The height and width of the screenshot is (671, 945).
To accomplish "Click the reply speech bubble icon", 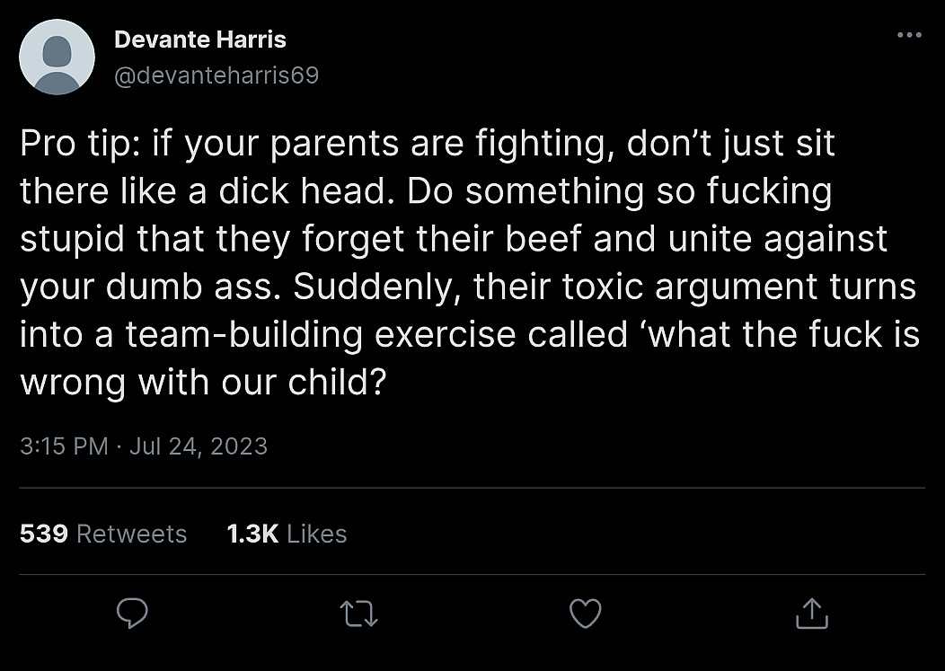I will pos(132,614).
